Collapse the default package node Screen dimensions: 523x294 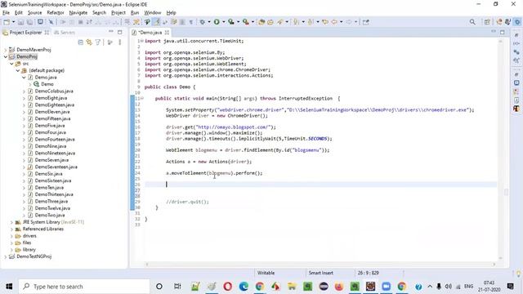(18, 70)
